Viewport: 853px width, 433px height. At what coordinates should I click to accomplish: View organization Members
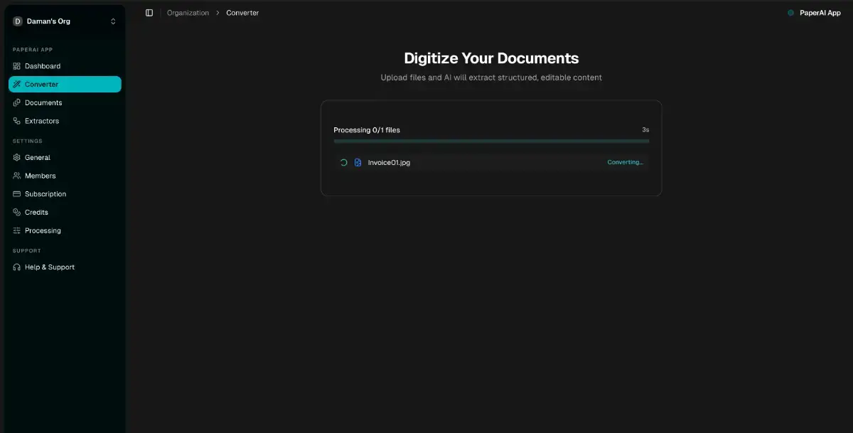coord(65,176)
